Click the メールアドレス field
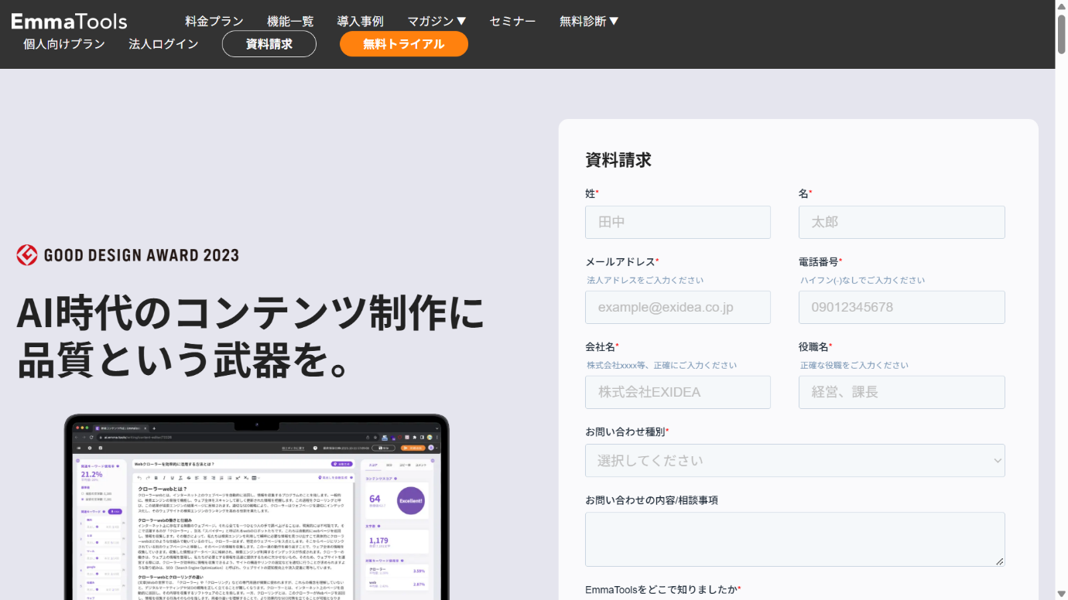This screenshot has height=600, width=1068. [678, 307]
